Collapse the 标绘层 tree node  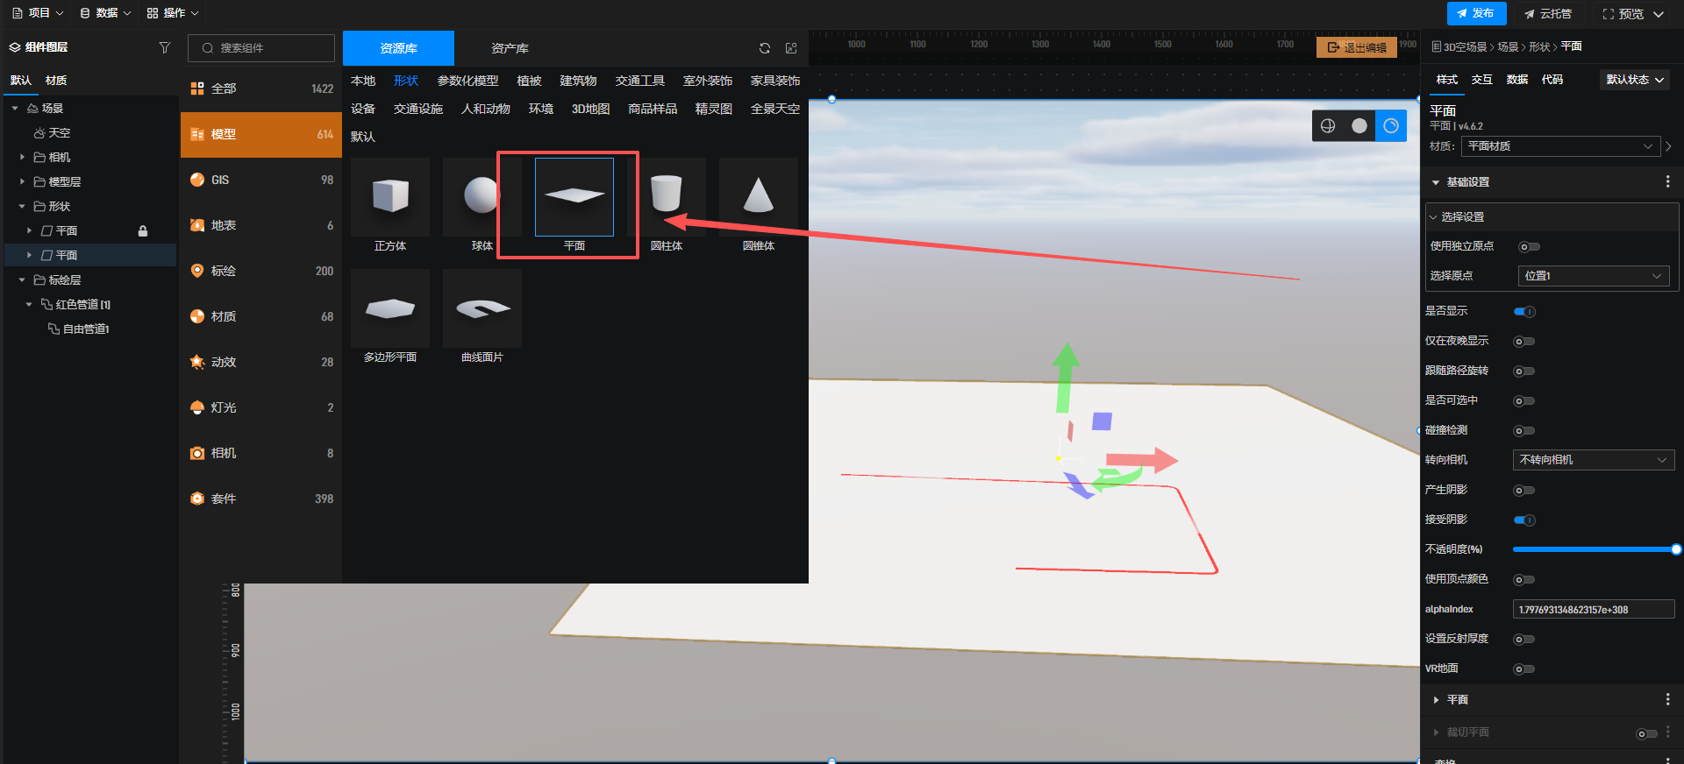(x=22, y=280)
